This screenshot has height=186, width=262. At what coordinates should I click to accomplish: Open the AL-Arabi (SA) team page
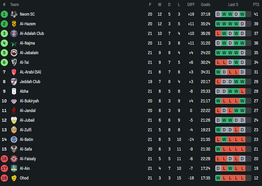[31, 72]
